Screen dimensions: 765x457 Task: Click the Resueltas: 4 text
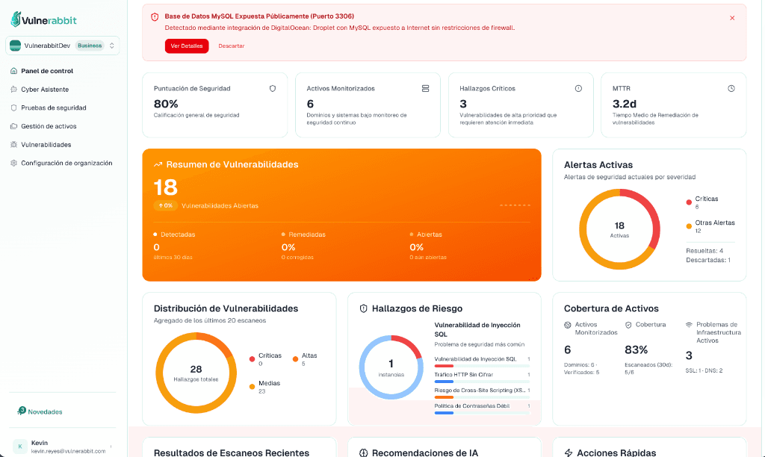[704, 251]
